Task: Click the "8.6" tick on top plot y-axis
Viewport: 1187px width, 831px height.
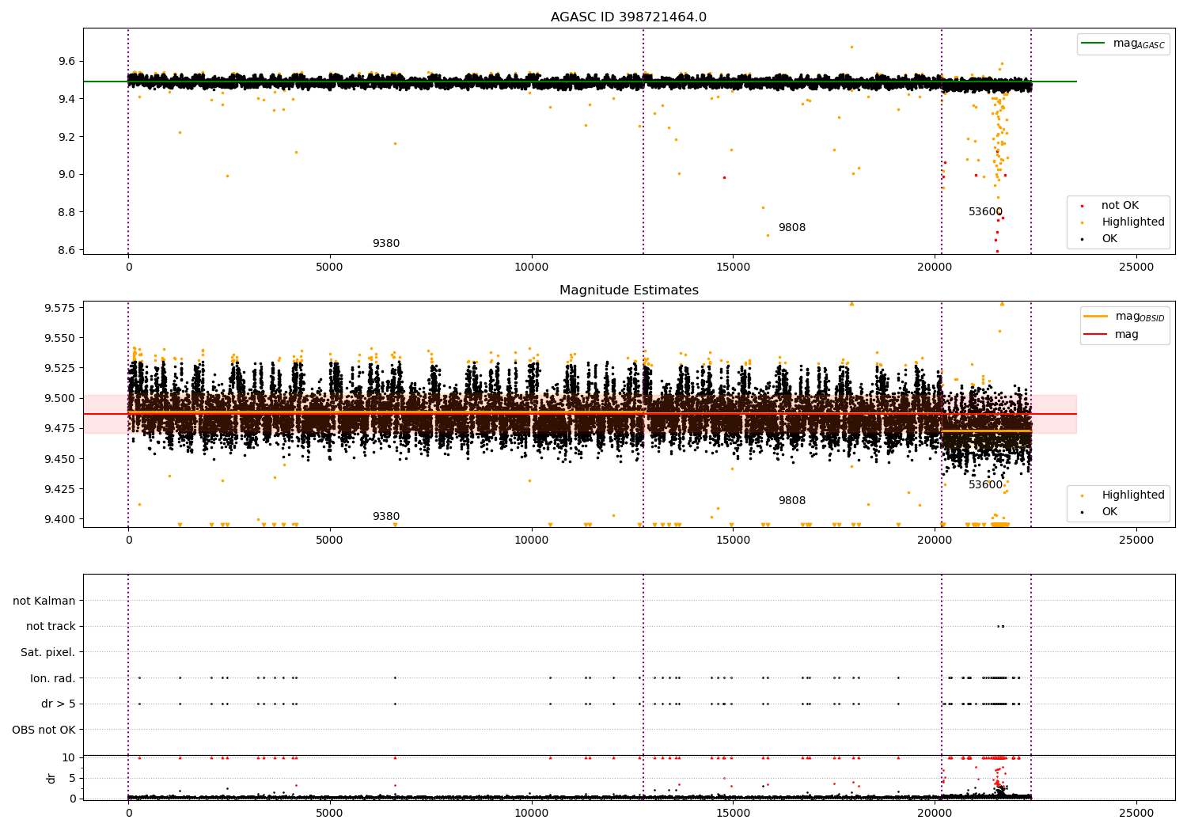Action: (x=67, y=250)
